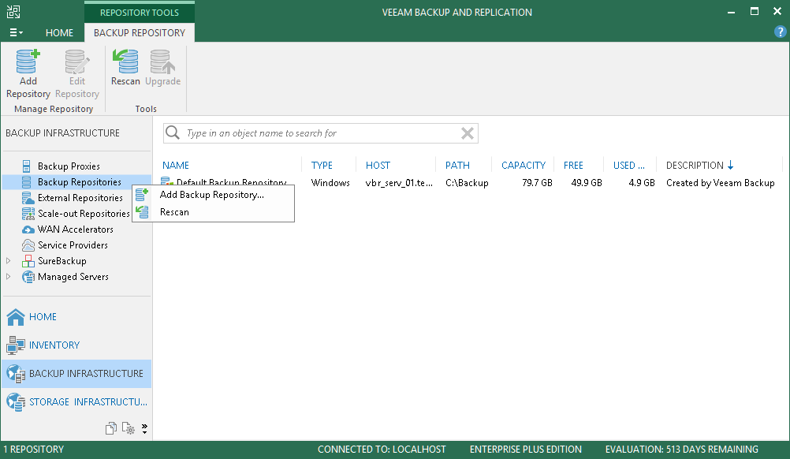Click the Evaluation days remaining status text
Viewport: 790px width, 459px height.
[x=682, y=450]
